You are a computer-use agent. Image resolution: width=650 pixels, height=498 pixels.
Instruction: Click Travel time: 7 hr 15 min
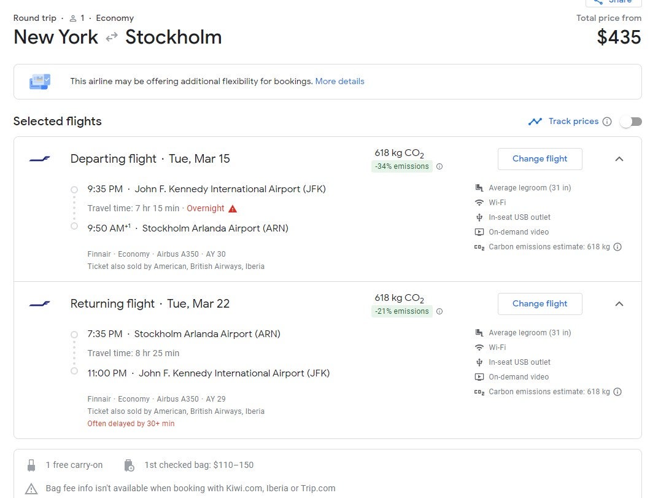pyautogui.click(x=133, y=209)
